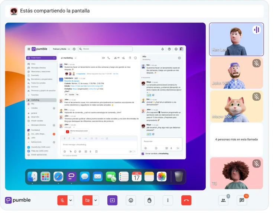Open notifications bell in Pumble header
276x213 pixels.
(x=162, y=49)
